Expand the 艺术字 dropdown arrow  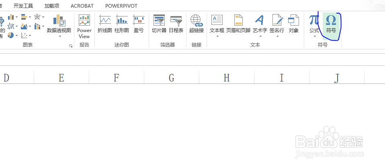(x=260, y=37)
